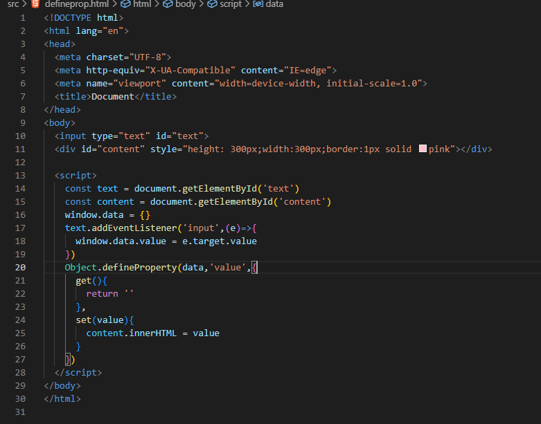The height and width of the screenshot is (424, 541).
Task: Click 'set(value)' on line 24
Action: pyautogui.click(x=102, y=320)
